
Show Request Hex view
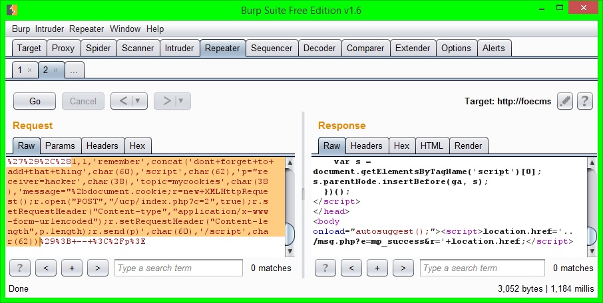pos(138,146)
